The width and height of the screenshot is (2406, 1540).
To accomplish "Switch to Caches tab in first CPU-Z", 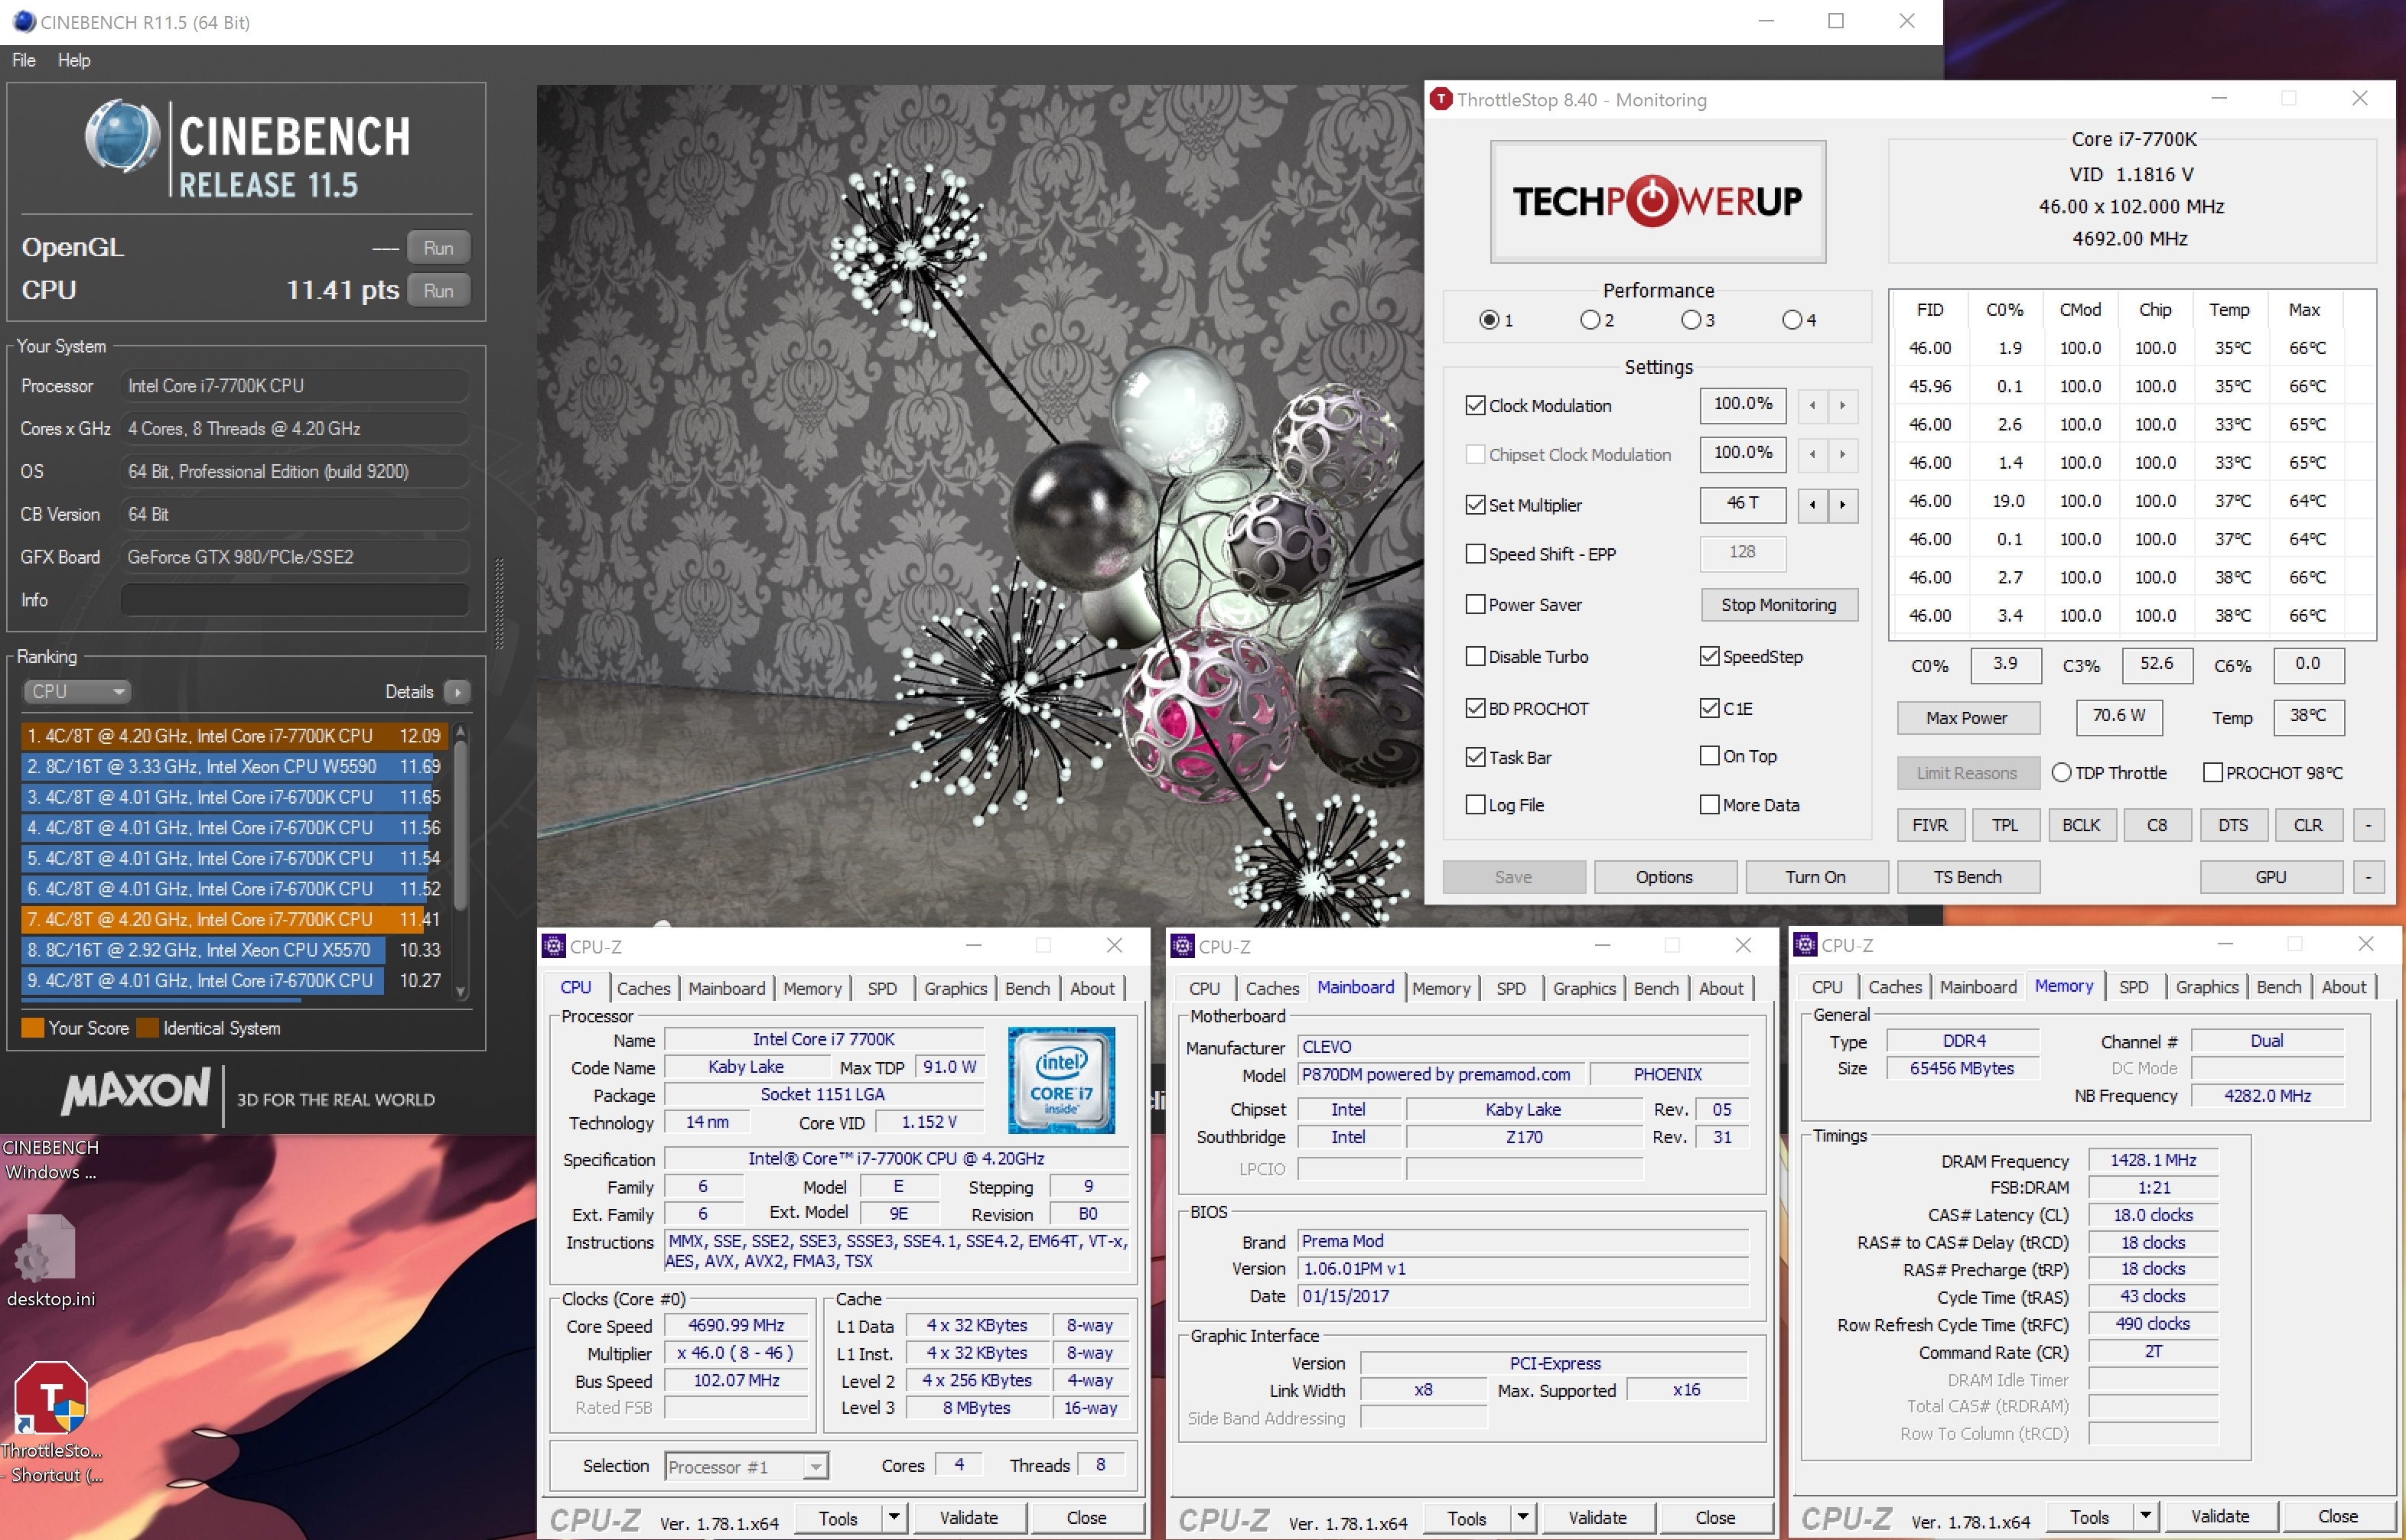I will [x=643, y=988].
